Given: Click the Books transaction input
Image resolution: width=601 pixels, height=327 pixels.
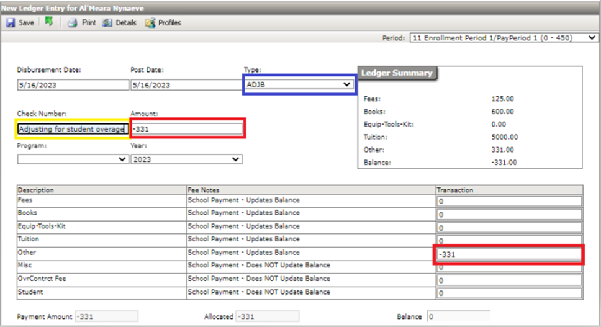Looking at the screenshot, I should point(509,215).
